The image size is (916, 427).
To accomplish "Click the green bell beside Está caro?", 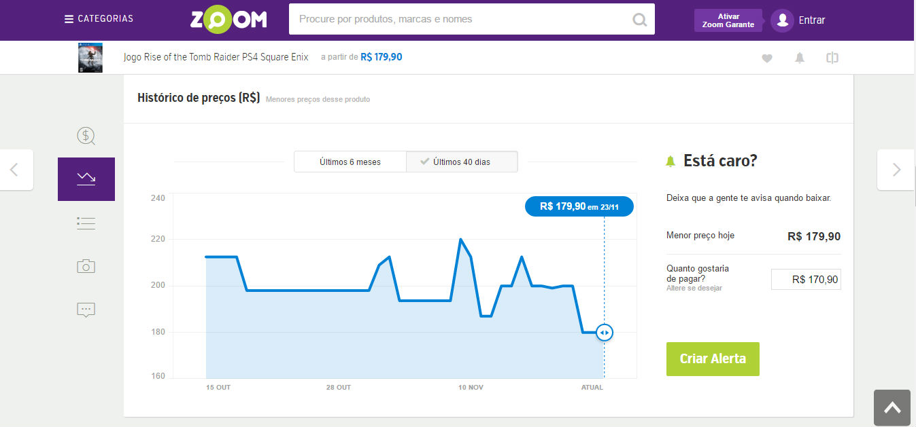I will point(671,161).
